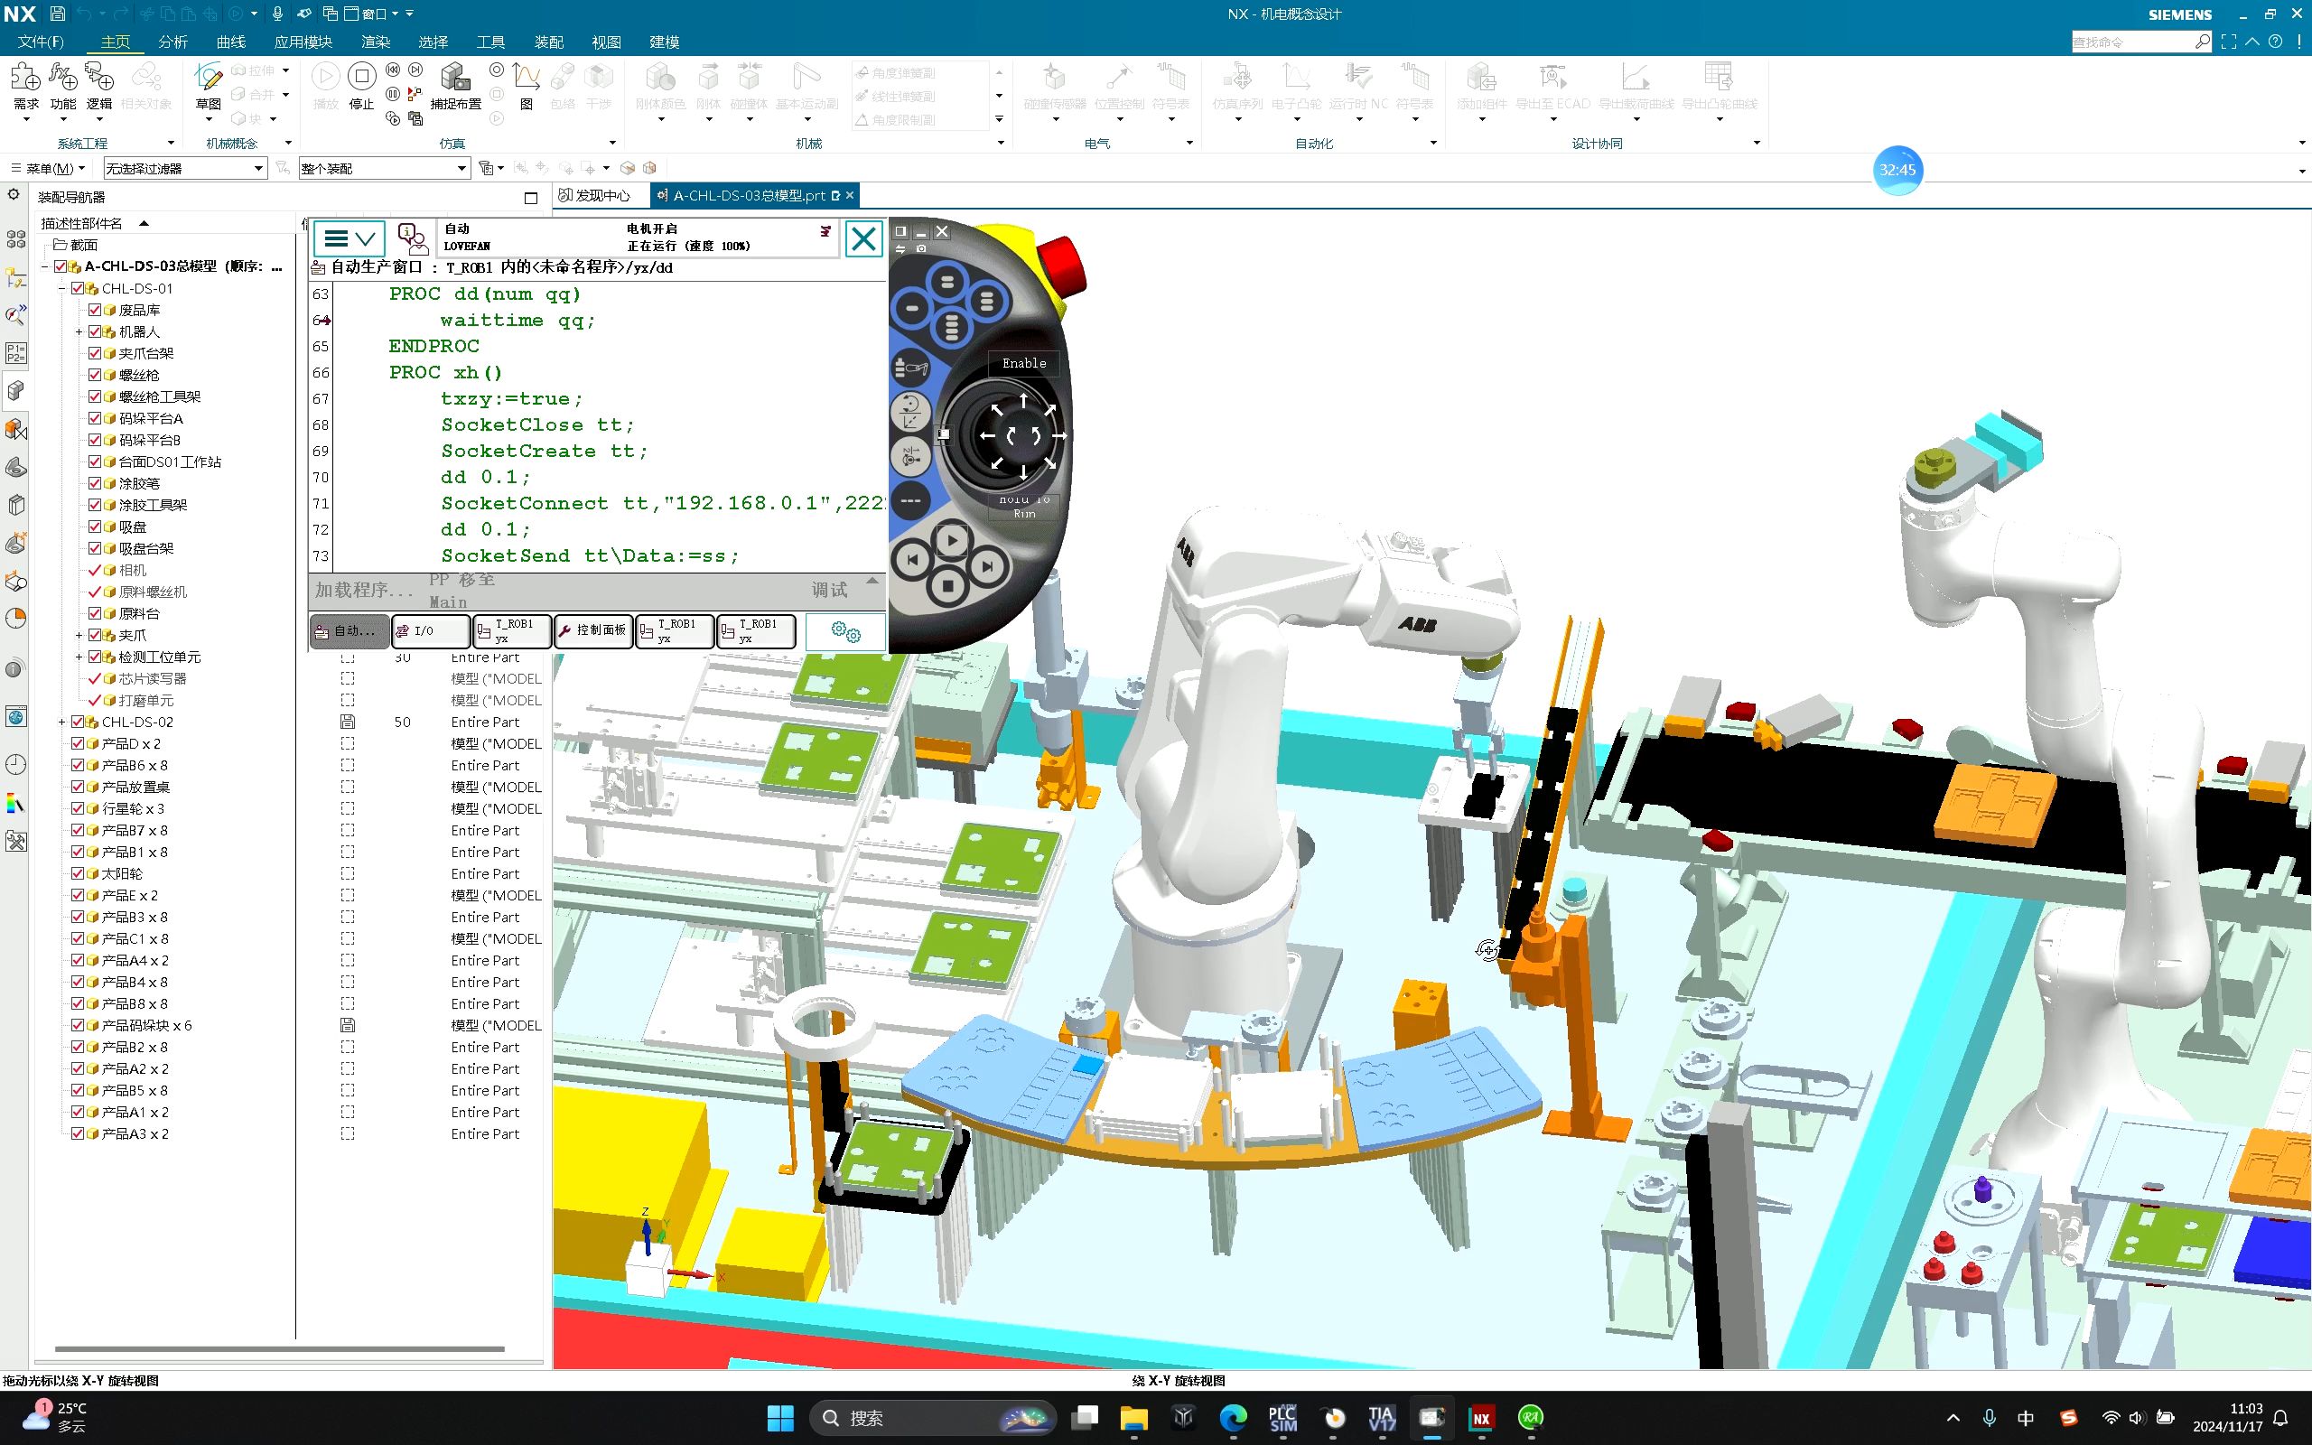The height and width of the screenshot is (1445, 2312).
Task: Click the pendant step backward control
Action: pos(913,561)
